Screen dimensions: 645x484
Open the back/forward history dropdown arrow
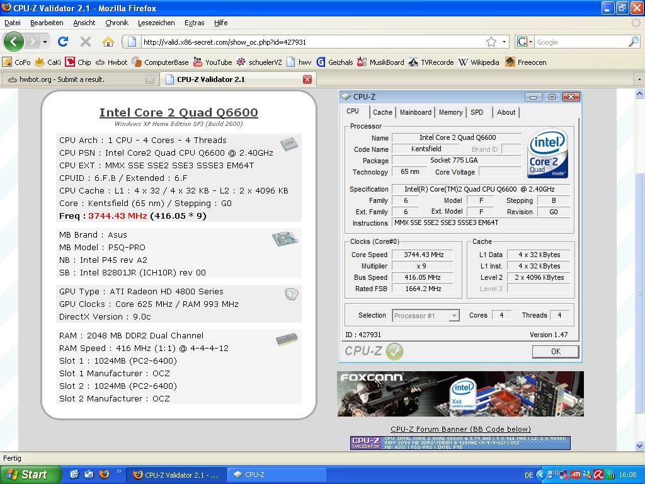pyautogui.click(x=45, y=42)
